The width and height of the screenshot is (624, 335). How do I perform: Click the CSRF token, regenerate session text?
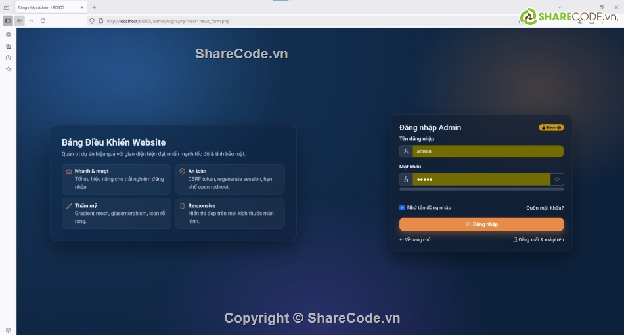tap(230, 183)
